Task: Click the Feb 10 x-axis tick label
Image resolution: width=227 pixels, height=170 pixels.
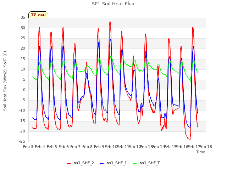Action: [x=111, y=147]
